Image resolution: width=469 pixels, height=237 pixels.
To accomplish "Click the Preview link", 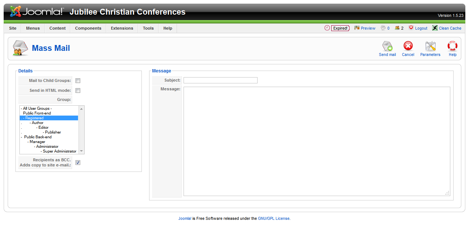I will pyautogui.click(x=368, y=28).
